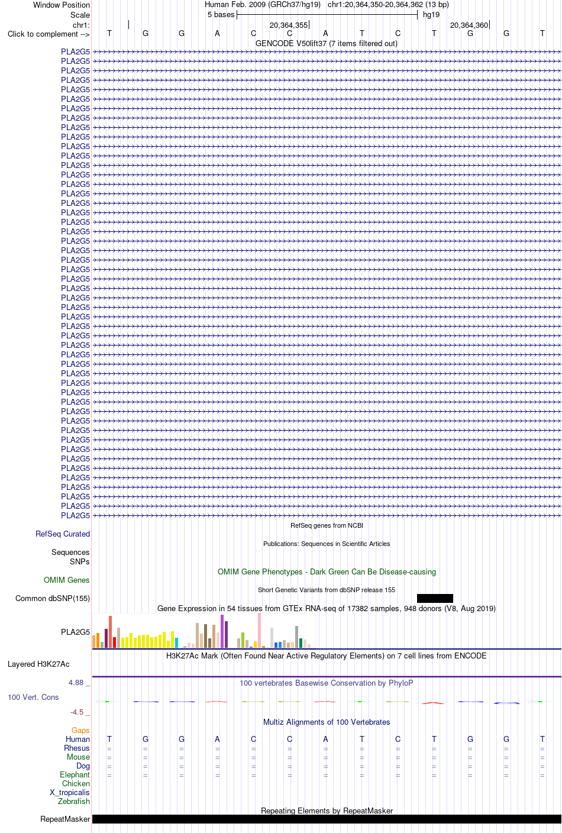Screen dimensions: 562x833
Task: Click the '20,364,355' coordinate marker
Action: (x=289, y=25)
